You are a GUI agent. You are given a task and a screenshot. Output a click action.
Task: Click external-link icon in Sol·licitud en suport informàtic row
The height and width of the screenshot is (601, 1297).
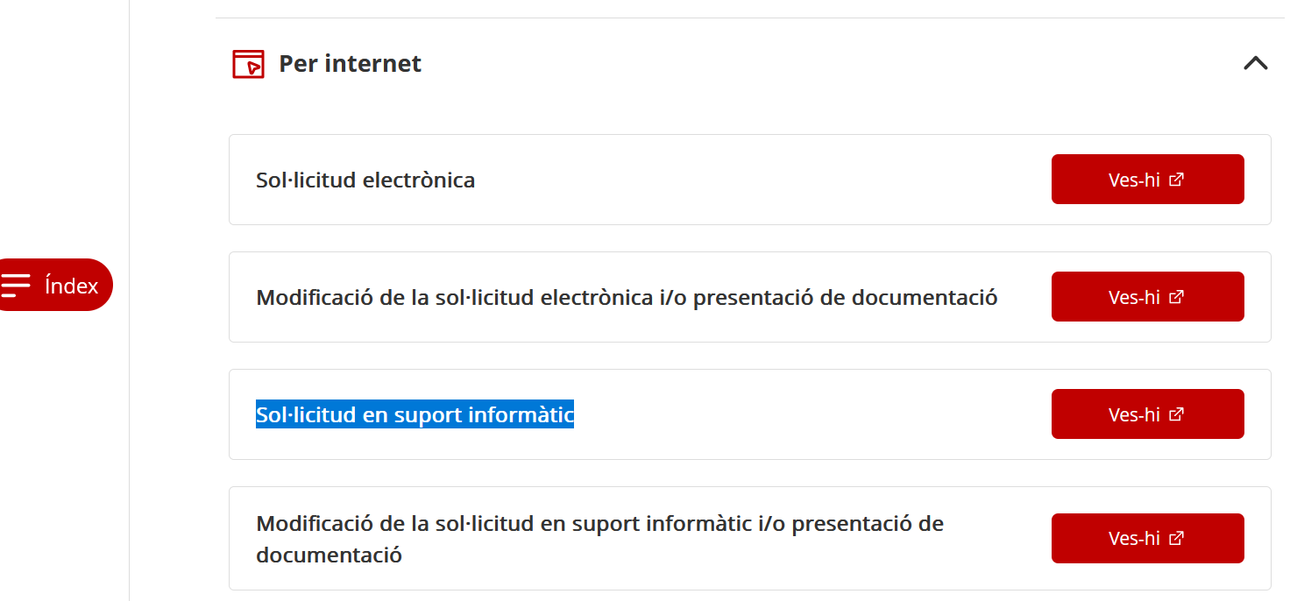(x=1177, y=414)
